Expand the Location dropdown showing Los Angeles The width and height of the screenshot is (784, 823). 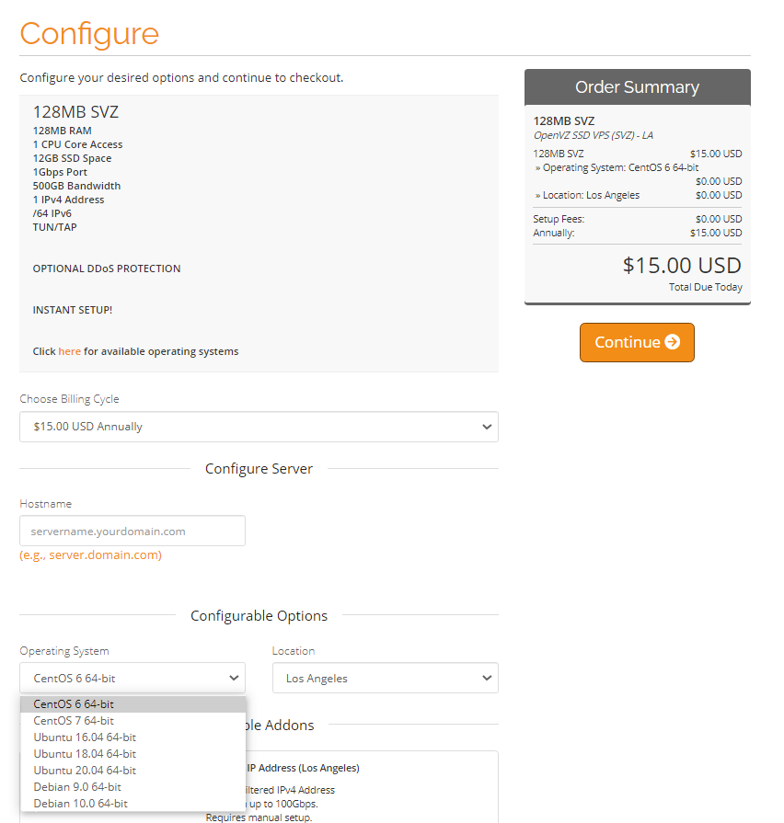385,679
